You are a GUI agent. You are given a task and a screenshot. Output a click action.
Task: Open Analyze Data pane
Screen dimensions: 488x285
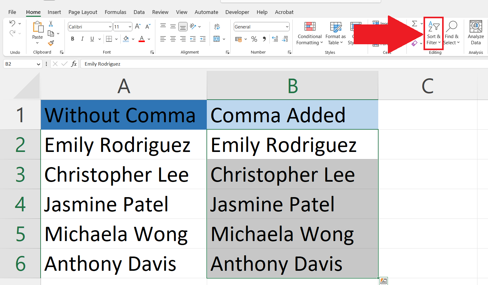(476, 33)
